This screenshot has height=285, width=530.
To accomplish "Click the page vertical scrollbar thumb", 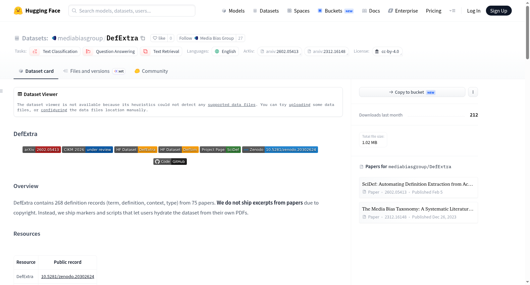I will [527, 32].
